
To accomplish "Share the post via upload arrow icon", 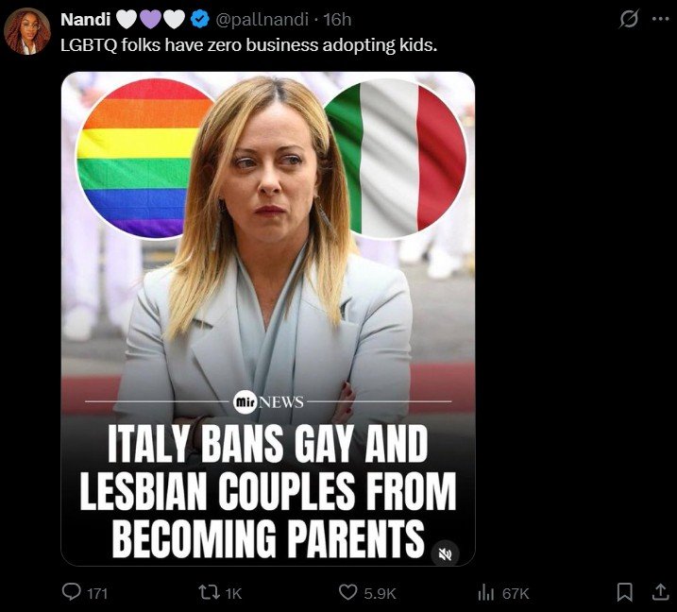I will [x=660, y=591].
